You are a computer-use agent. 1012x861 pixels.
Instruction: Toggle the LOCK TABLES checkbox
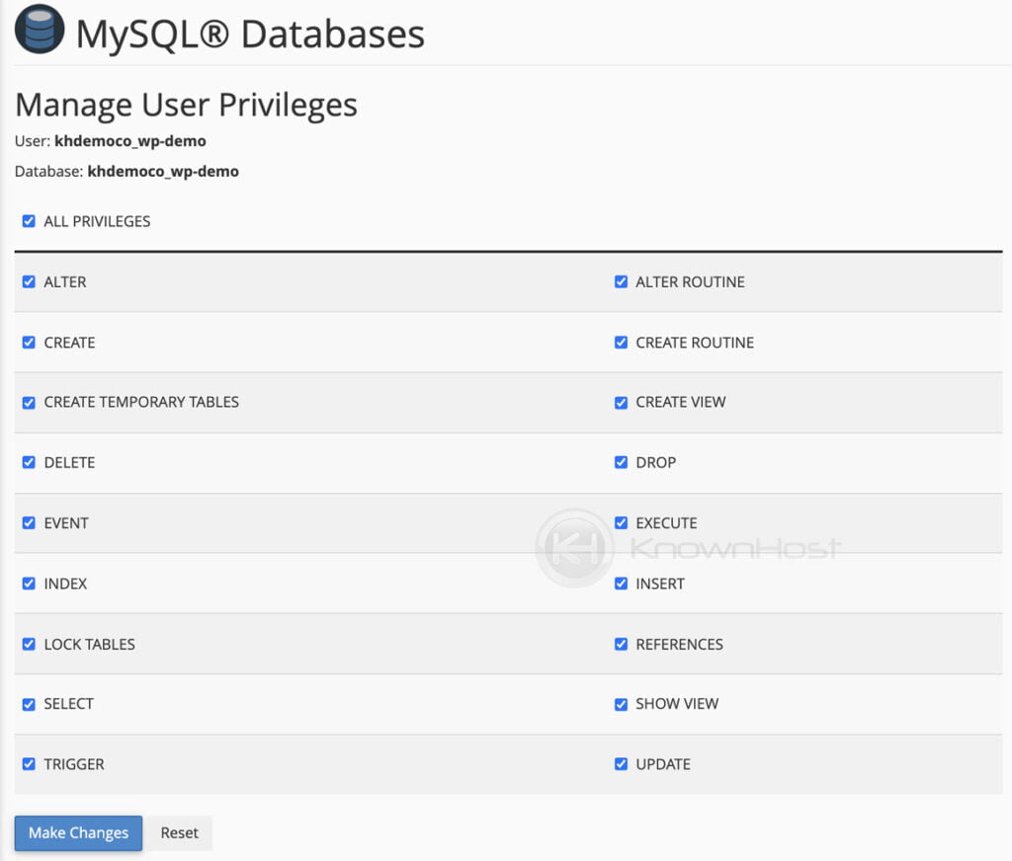click(29, 645)
